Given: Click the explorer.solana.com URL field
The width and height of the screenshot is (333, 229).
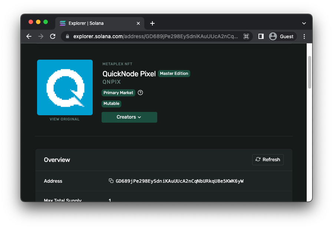Looking at the screenshot, I should click(x=156, y=36).
